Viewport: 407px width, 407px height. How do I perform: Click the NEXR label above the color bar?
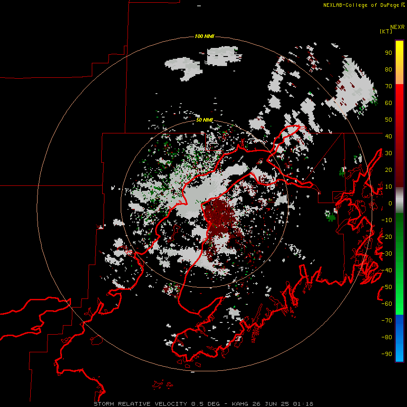[x=398, y=27]
